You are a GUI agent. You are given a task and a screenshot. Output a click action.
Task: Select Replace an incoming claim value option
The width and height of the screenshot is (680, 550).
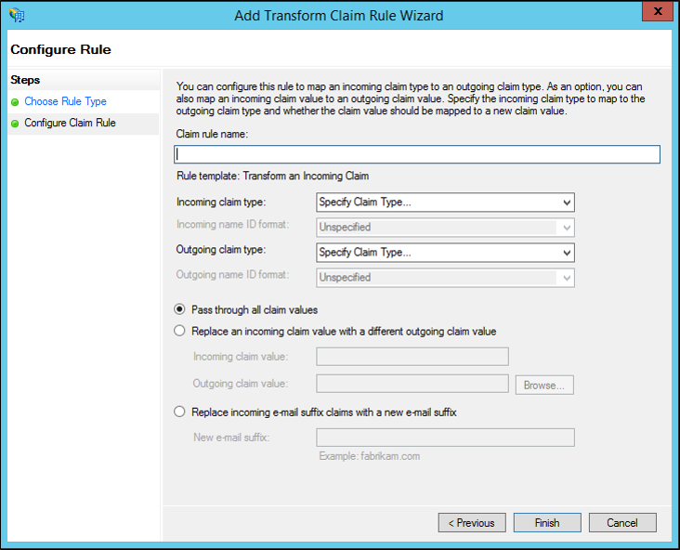tap(179, 331)
